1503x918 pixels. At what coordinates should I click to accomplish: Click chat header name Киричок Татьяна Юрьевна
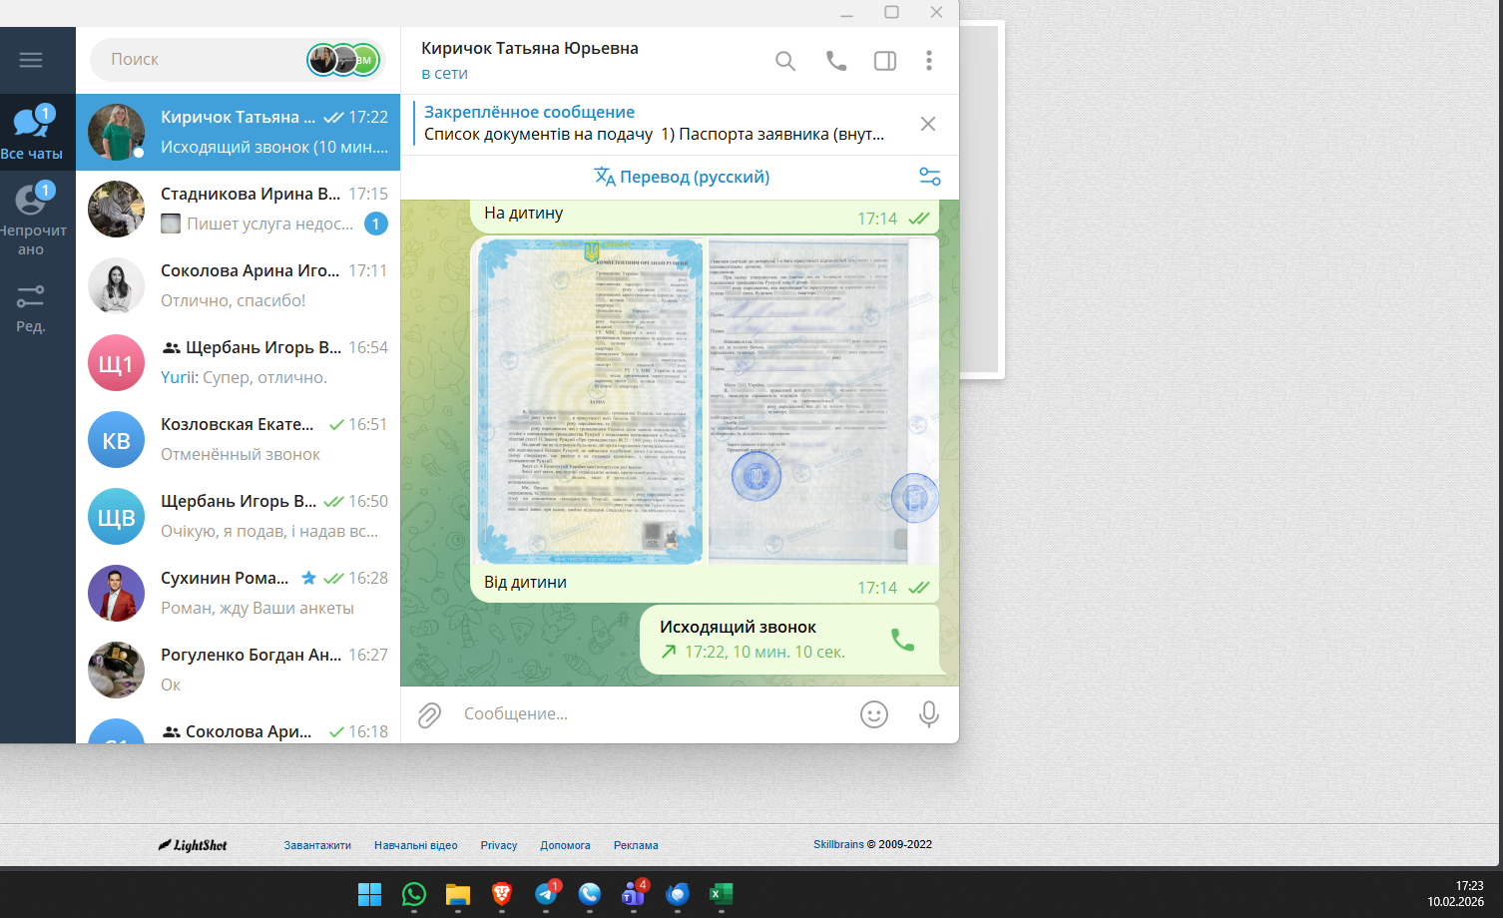[x=530, y=48]
